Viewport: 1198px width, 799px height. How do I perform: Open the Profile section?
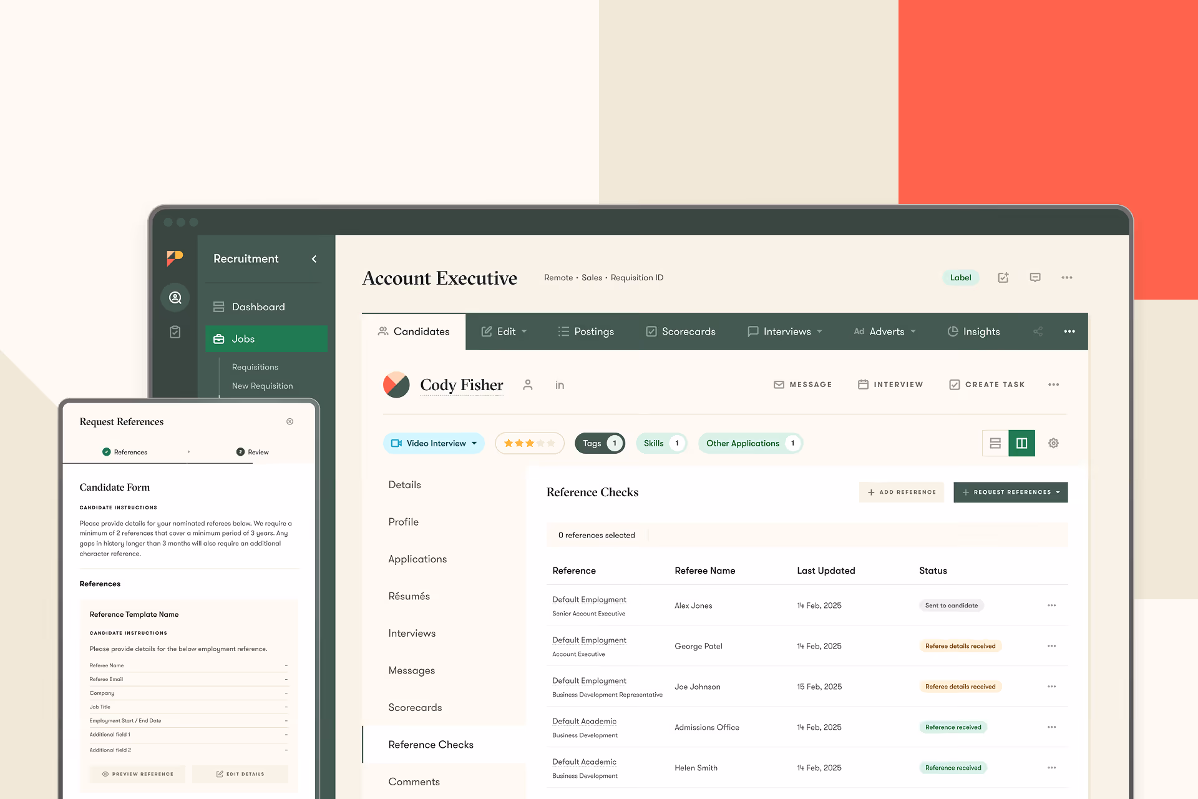click(404, 522)
